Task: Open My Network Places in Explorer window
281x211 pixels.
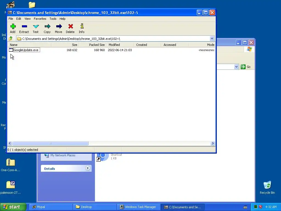Action: 63,155
